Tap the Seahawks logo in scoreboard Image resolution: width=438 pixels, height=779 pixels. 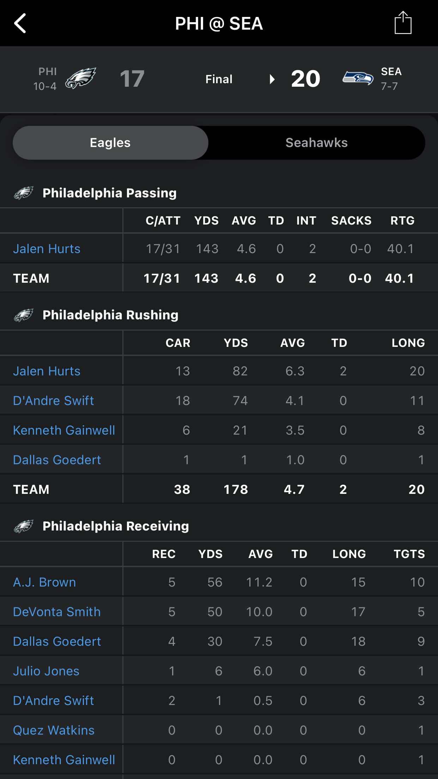coord(358,78)
